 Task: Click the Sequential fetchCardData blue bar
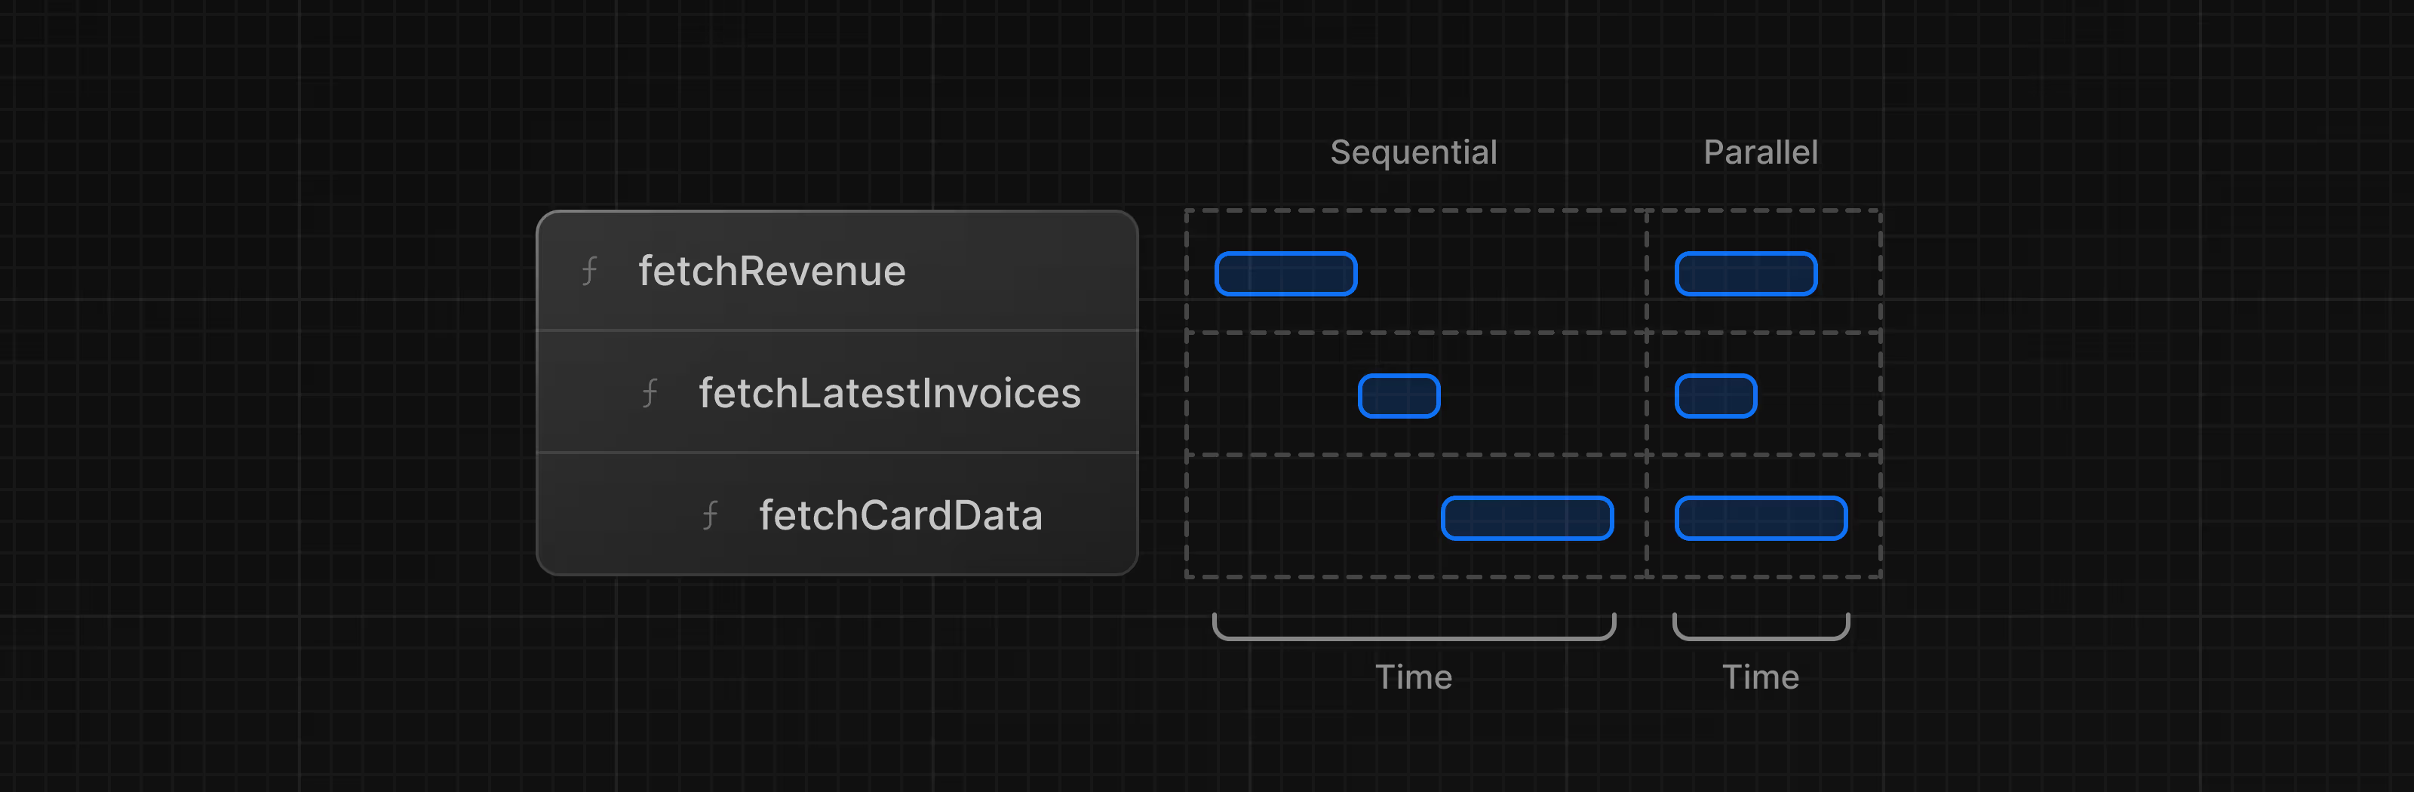tap(1527, 518)
